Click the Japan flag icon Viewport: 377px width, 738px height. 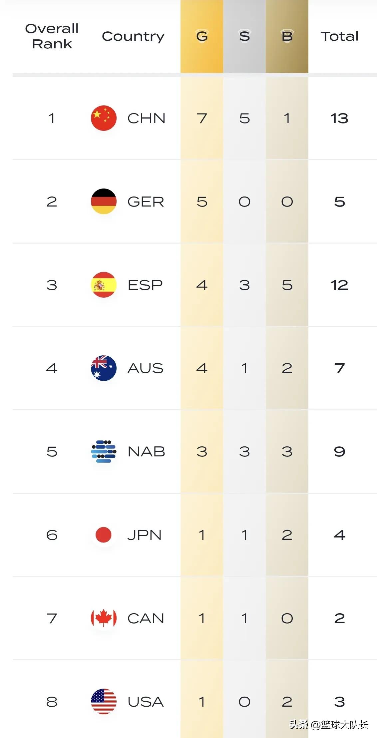click(x=104, y=535)
